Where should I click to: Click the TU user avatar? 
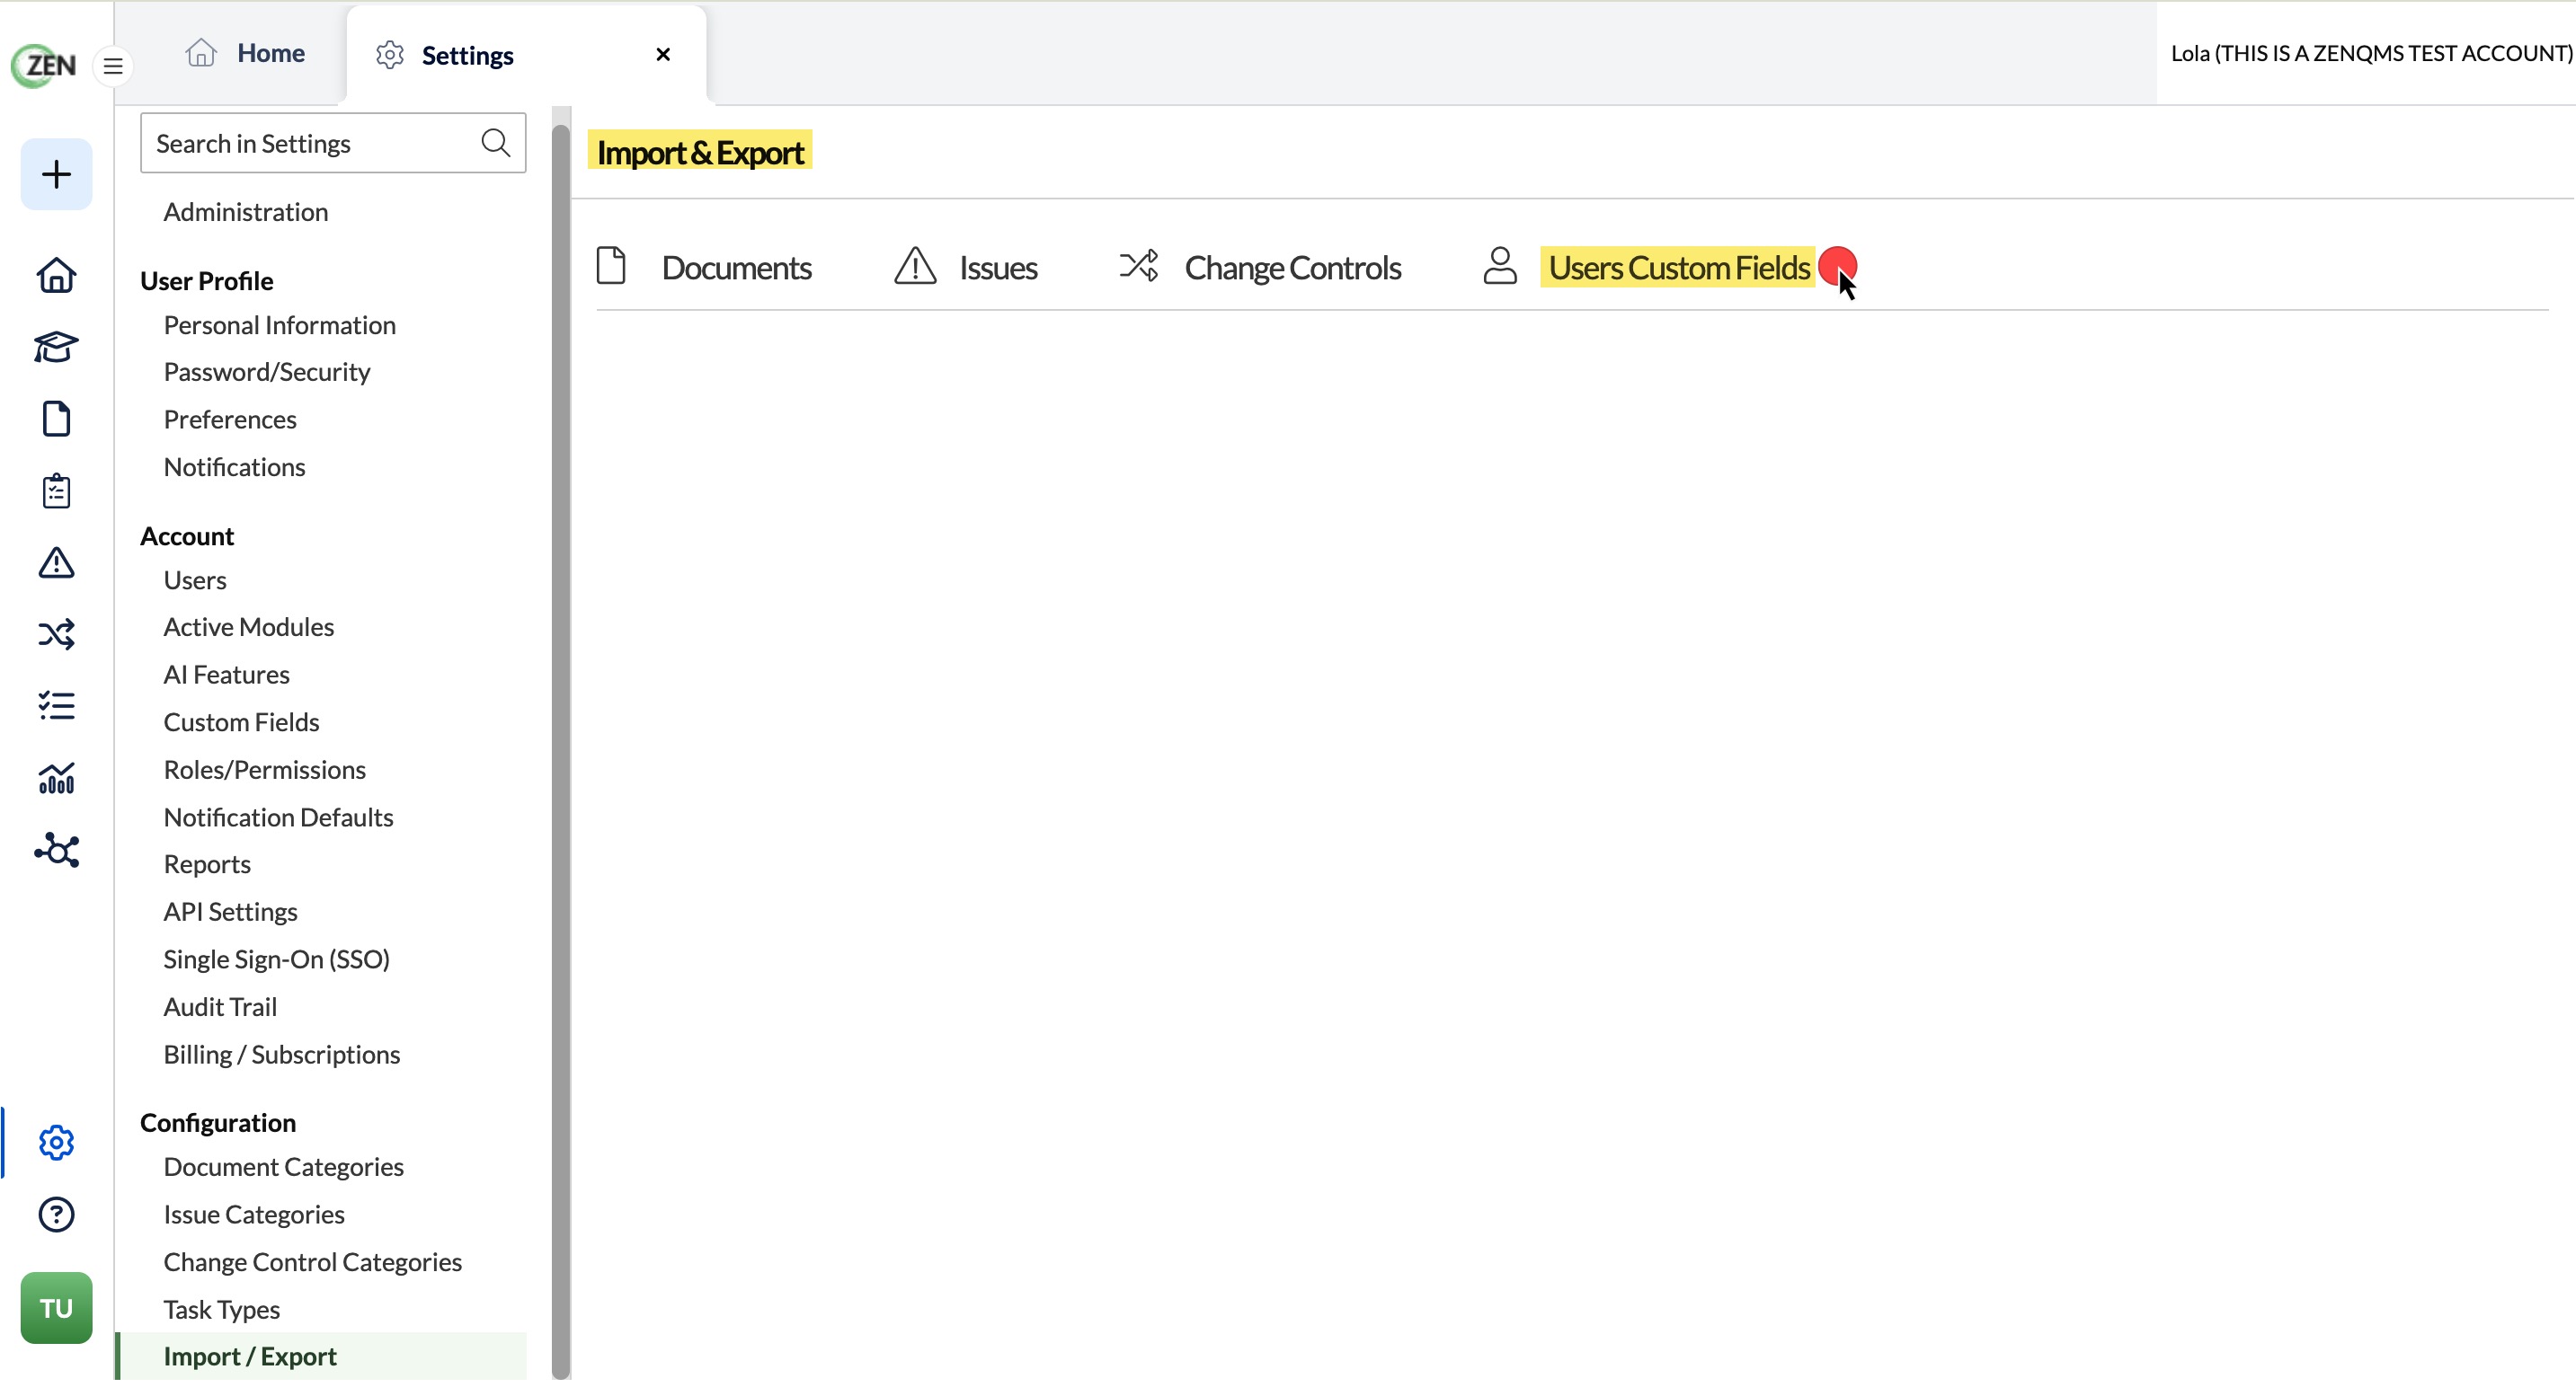coord(56,1309)
